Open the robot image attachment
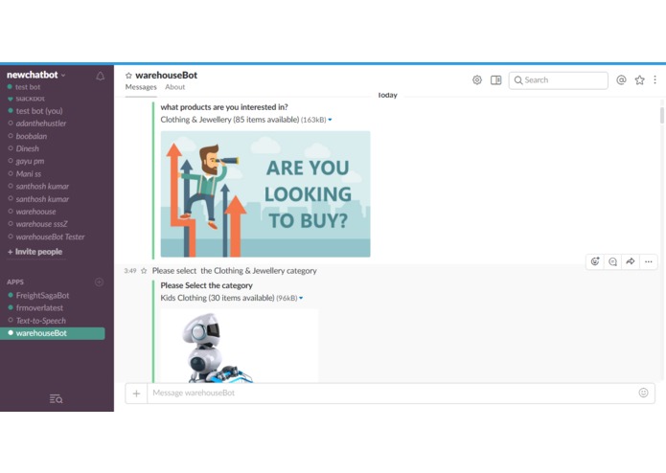This screenshot has width=666, height=473. [x=240, y=346]
